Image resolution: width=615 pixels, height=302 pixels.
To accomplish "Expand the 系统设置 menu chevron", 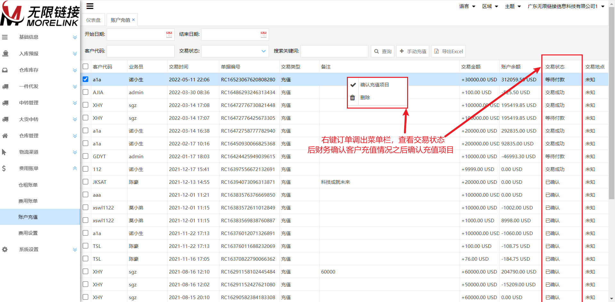I will (75, 249).
